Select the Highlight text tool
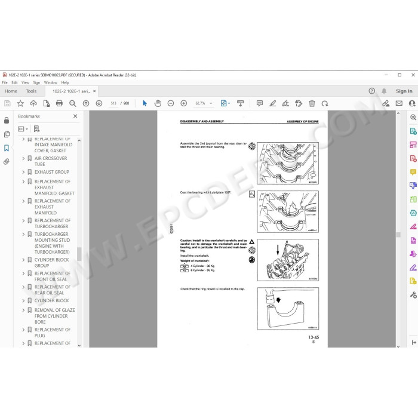Image resolution: width=418 pixels, height=418 pixels. click(x=272, y=103)
